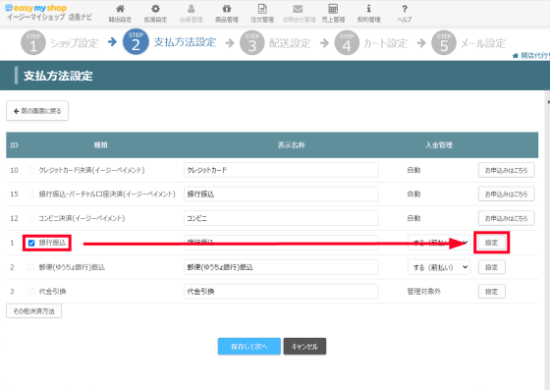Click 表示名称 column header
The width and height of the screenshot is (550, 390).
point(292,144)
